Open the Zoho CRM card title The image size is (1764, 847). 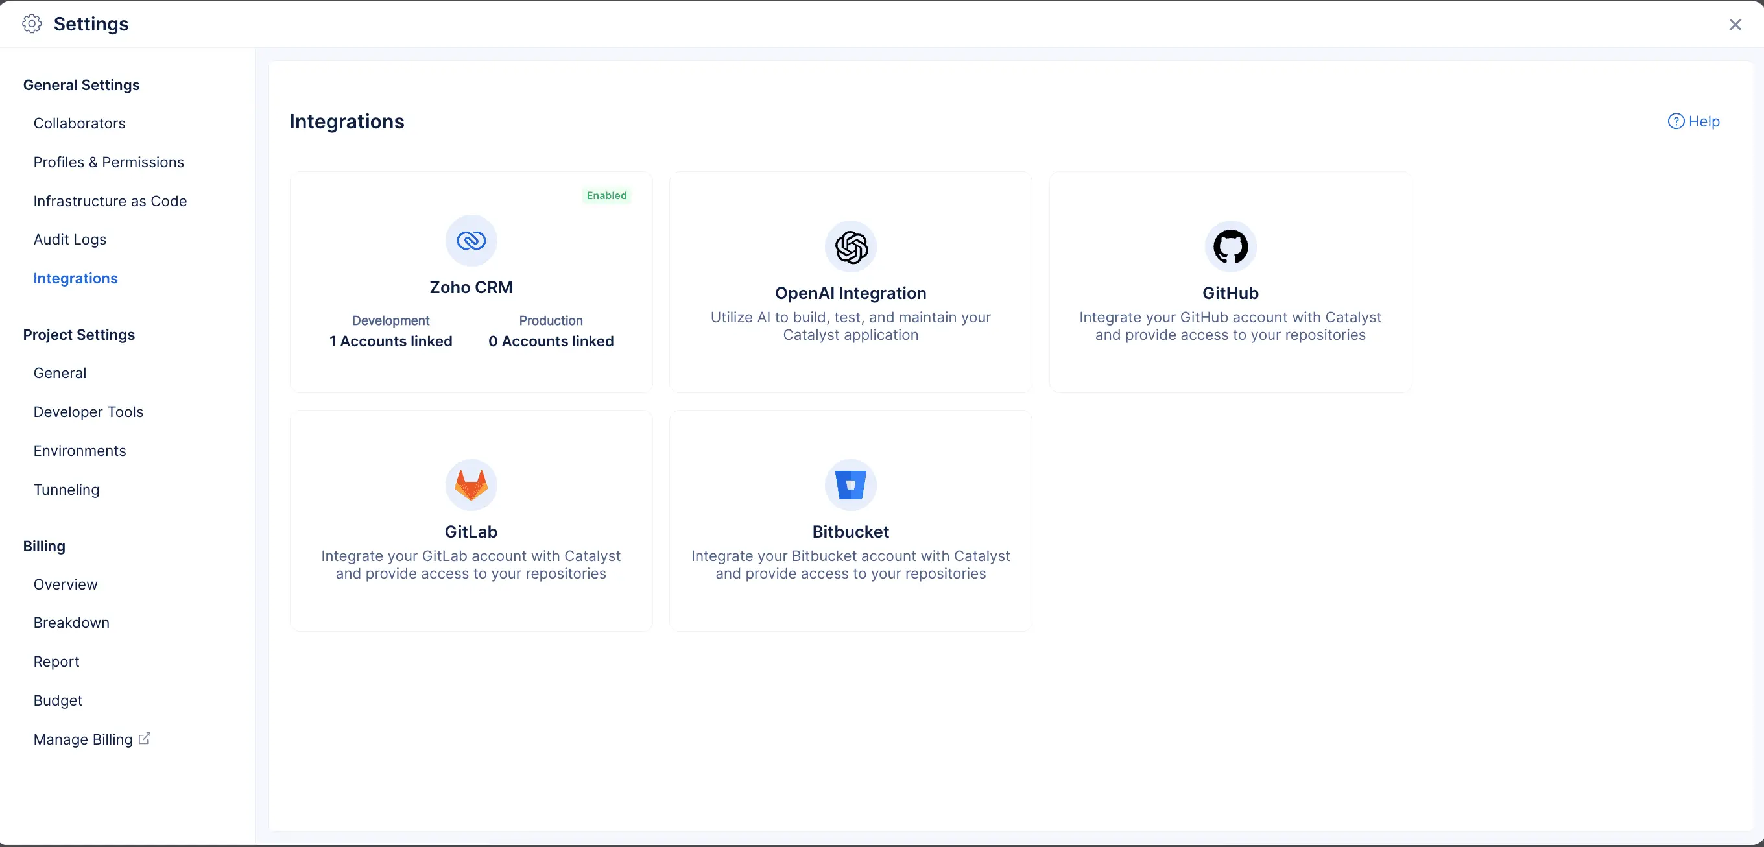click(x=471, y=287)
